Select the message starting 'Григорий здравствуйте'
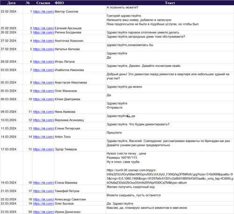Viewport: 234px width, 214px height. coord(170,22)
